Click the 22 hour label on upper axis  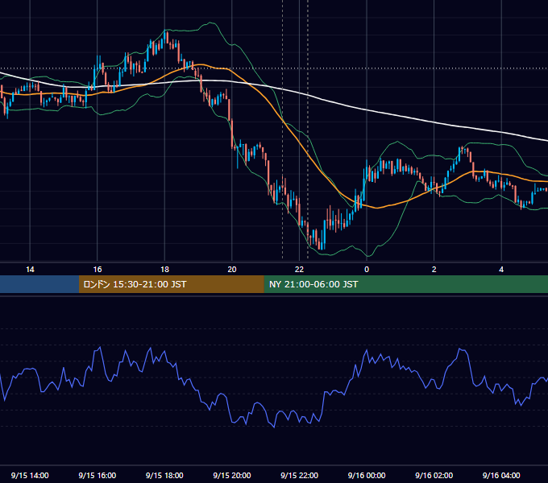(x=299, y=270)
